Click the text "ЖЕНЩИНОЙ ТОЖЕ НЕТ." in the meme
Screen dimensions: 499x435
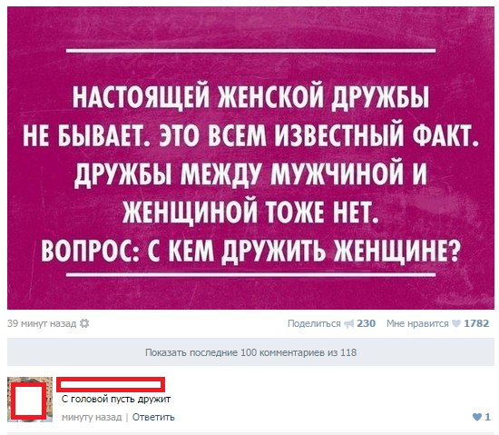tap(250, 212)
